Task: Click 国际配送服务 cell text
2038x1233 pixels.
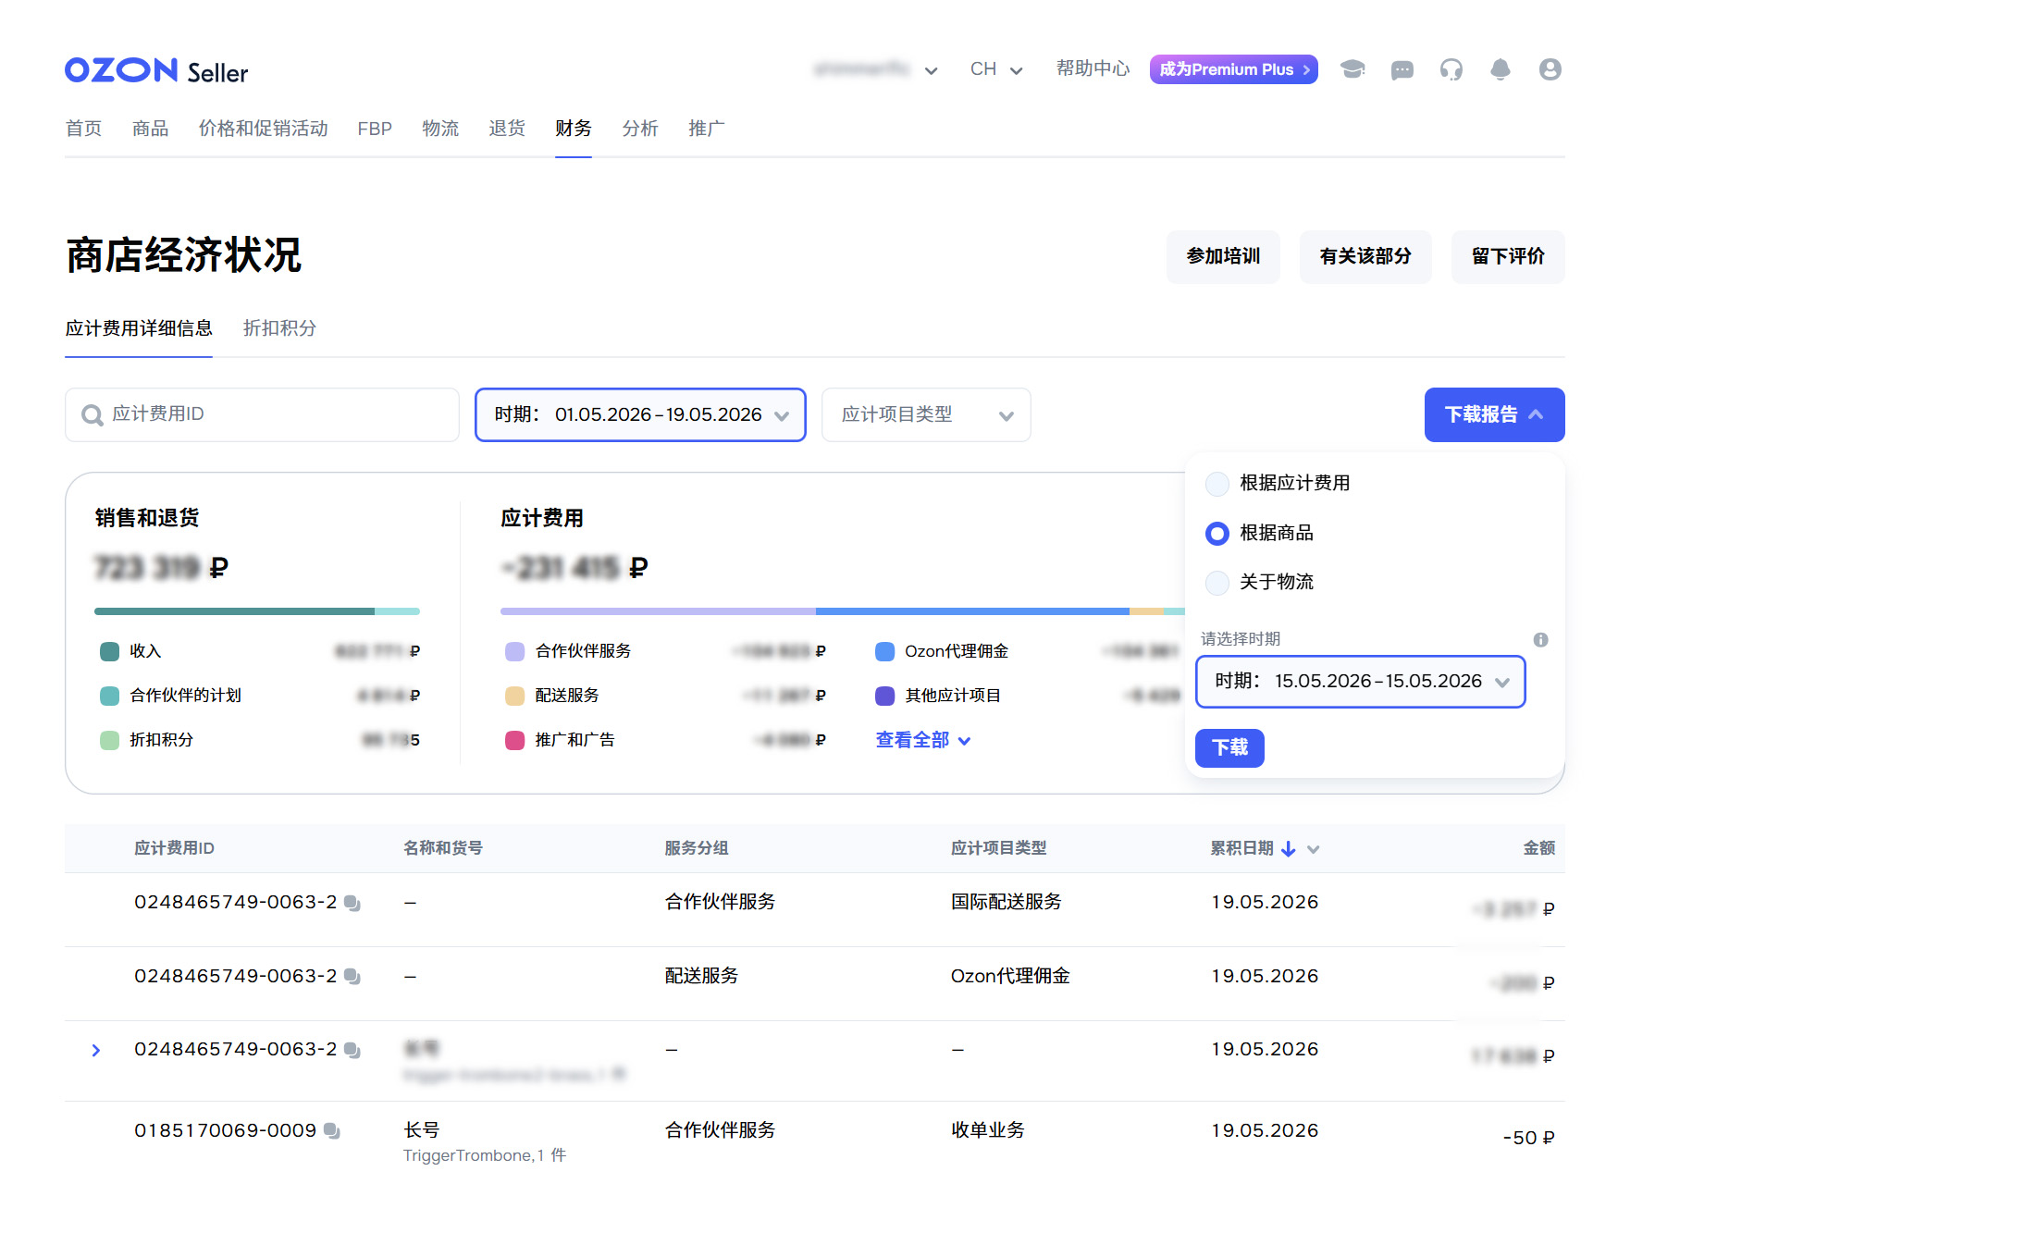Action: (x=1007, y=902)
